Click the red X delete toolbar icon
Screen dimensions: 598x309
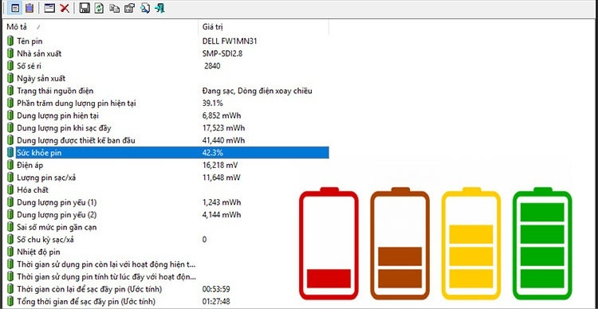(65, 8)
